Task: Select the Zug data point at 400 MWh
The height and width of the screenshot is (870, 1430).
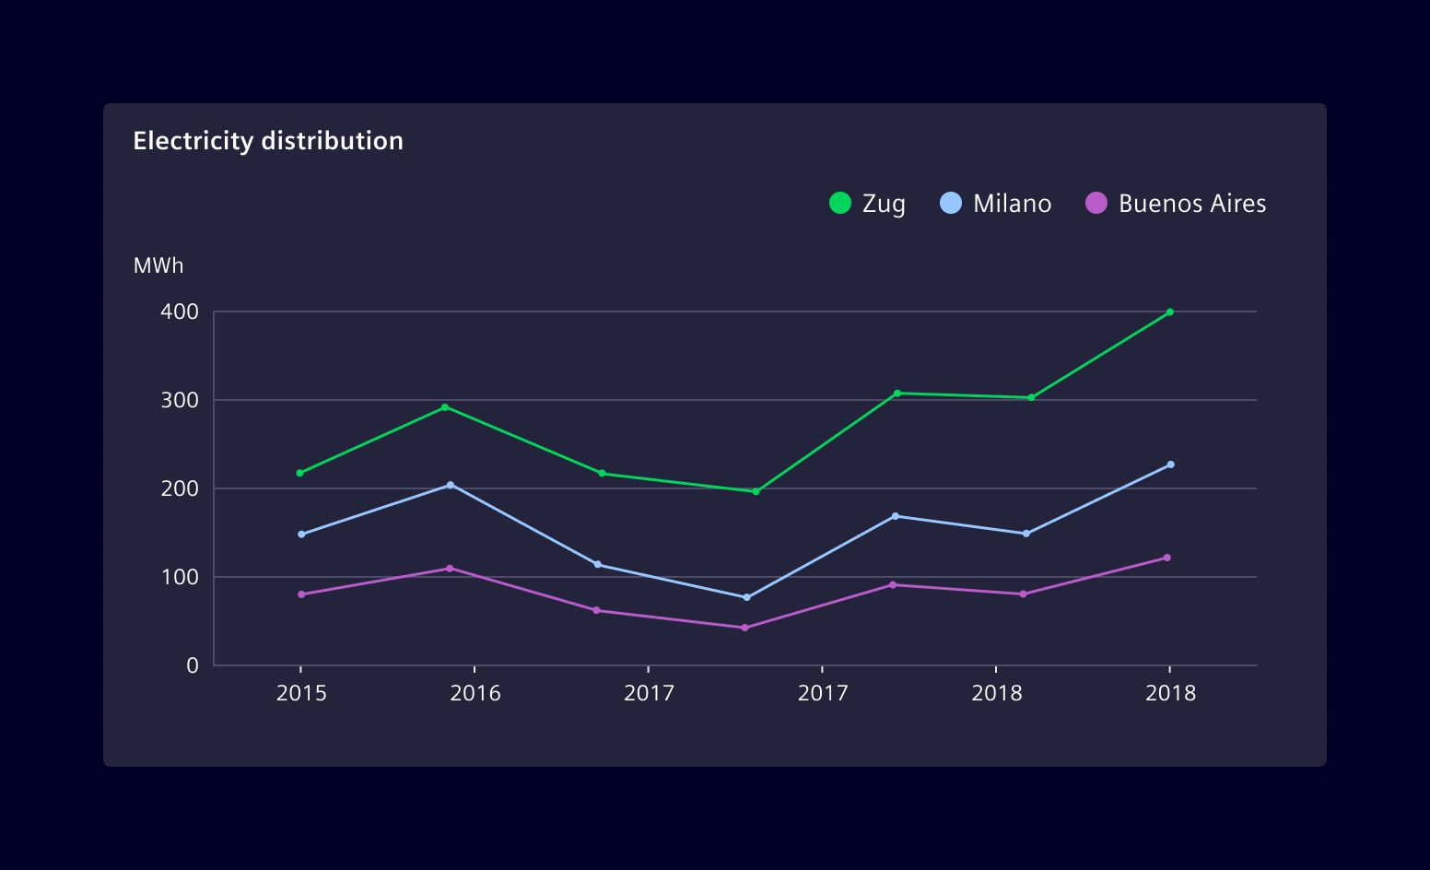Action: tap(1170, 312)
